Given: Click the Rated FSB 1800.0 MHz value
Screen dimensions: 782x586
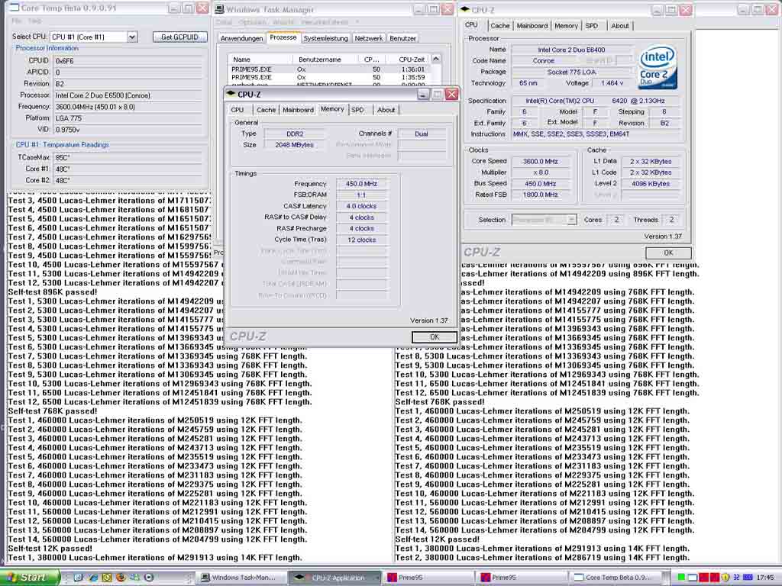Looking at the screenshot, I should click(540, 195).
